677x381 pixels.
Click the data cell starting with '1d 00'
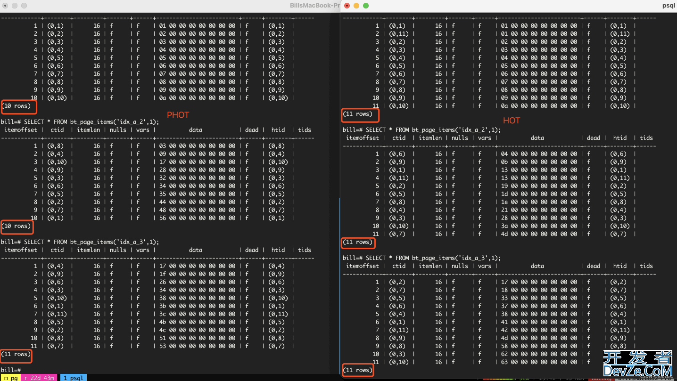point(539,194)
